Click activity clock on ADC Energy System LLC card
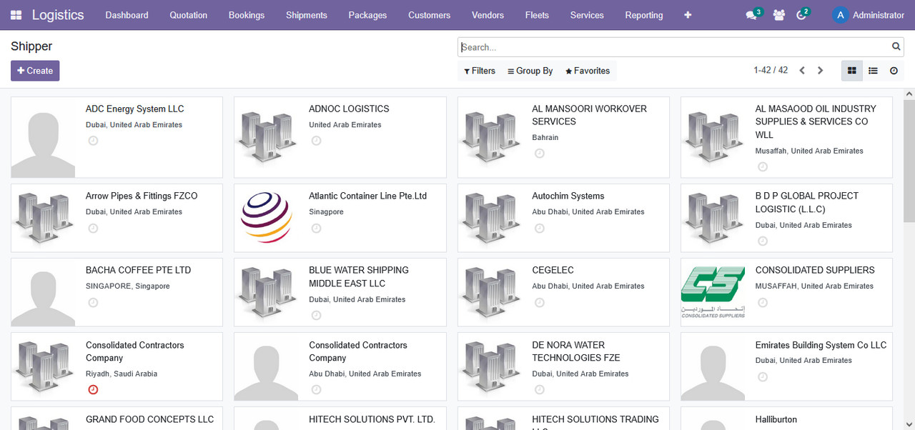915x430 pixels. tap(93, 141)
